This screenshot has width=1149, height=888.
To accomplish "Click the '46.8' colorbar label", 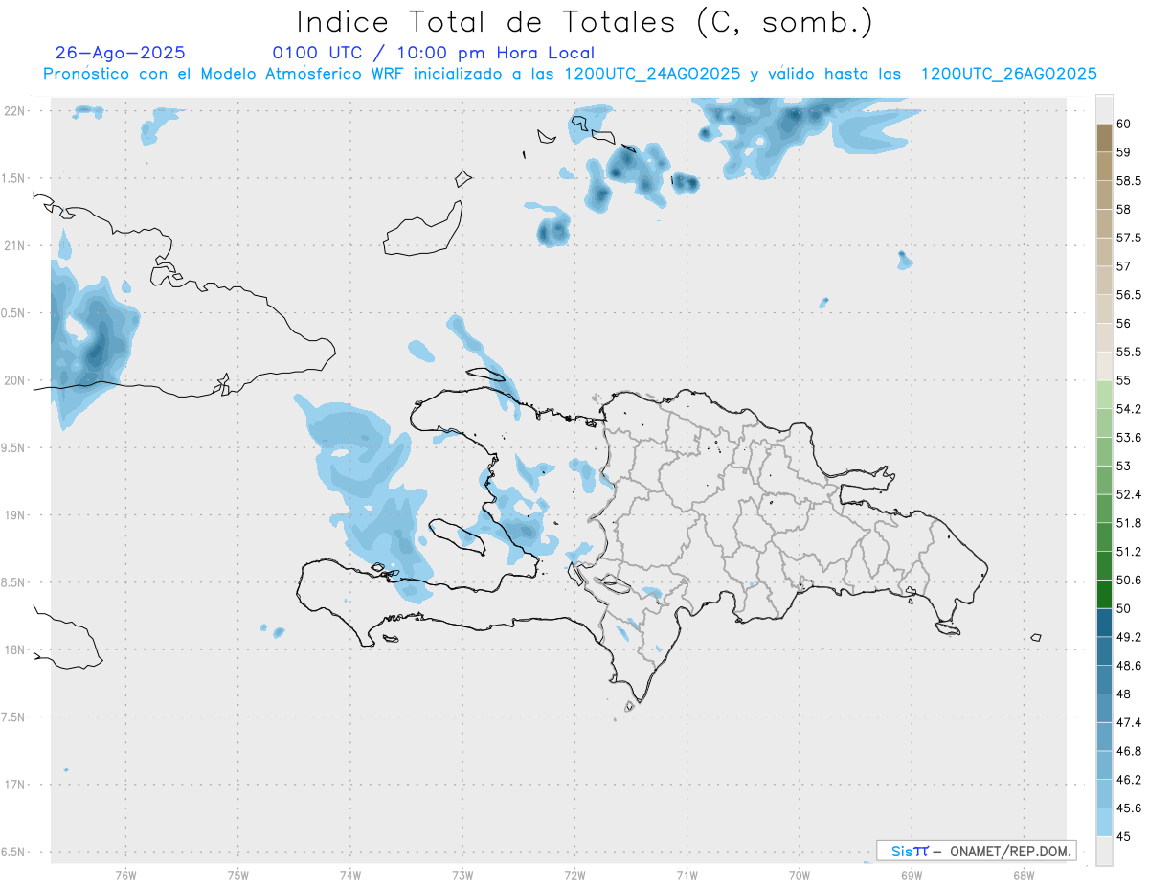I will pos(1129,751).
